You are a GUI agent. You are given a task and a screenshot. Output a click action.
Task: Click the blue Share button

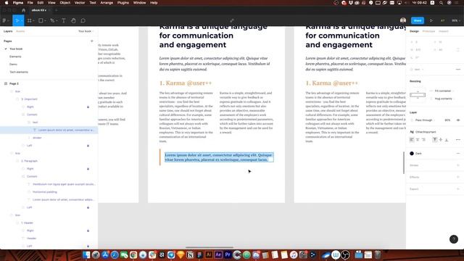coord(418,20)
